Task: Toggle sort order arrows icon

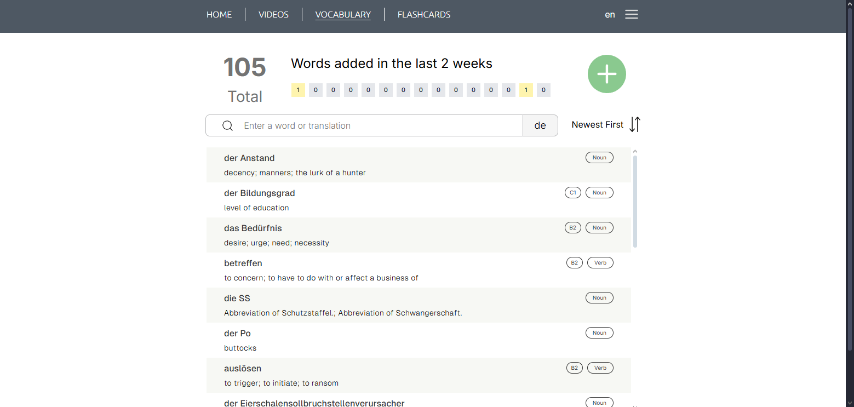Action: coord(634,125)
